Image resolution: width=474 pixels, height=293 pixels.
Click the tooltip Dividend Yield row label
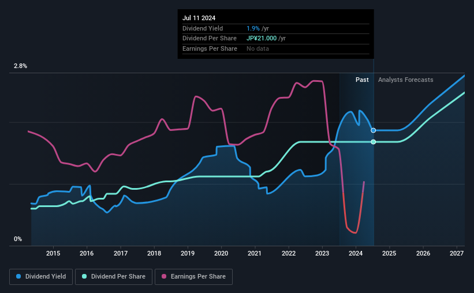[x=203, y=28]
